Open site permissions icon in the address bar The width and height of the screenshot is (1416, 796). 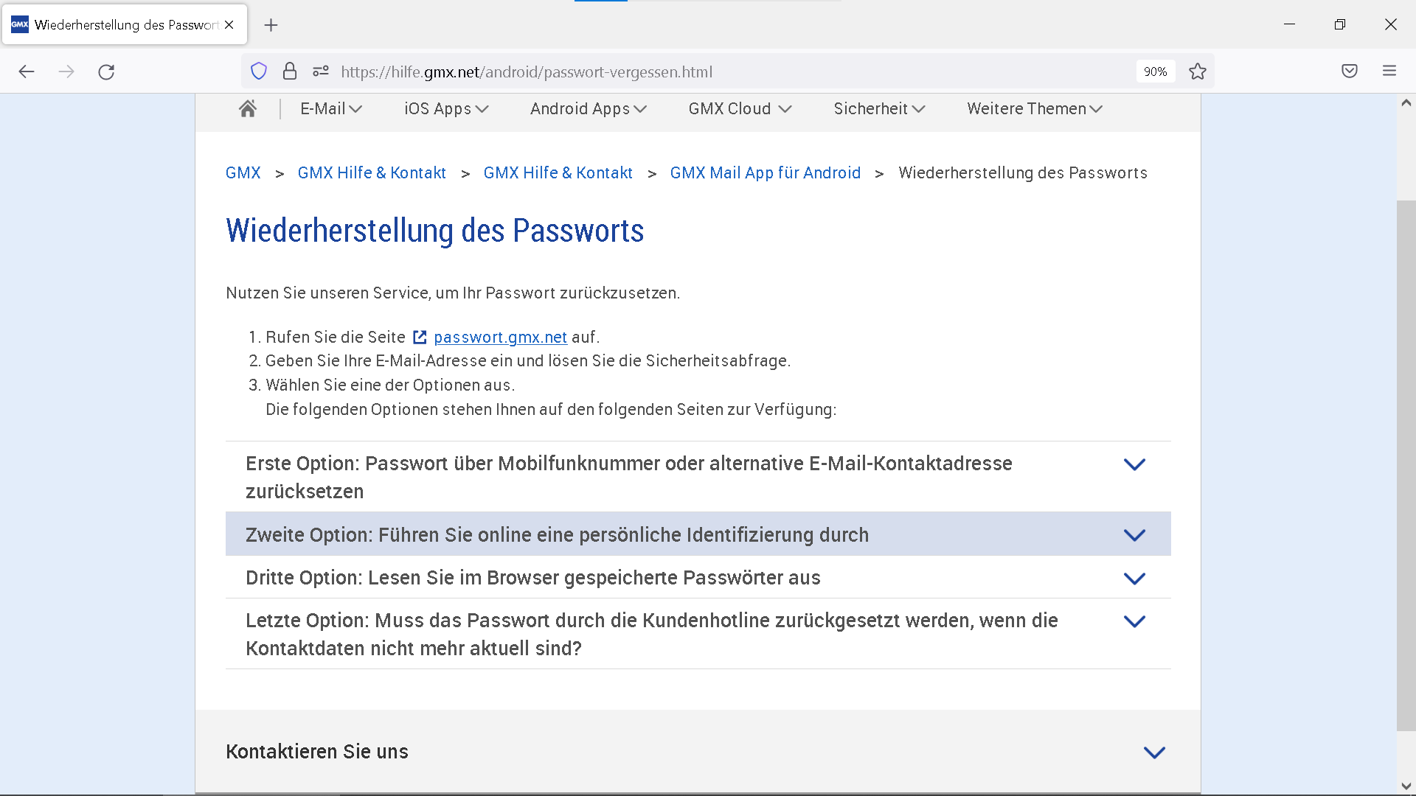click(x=321, y=71)
